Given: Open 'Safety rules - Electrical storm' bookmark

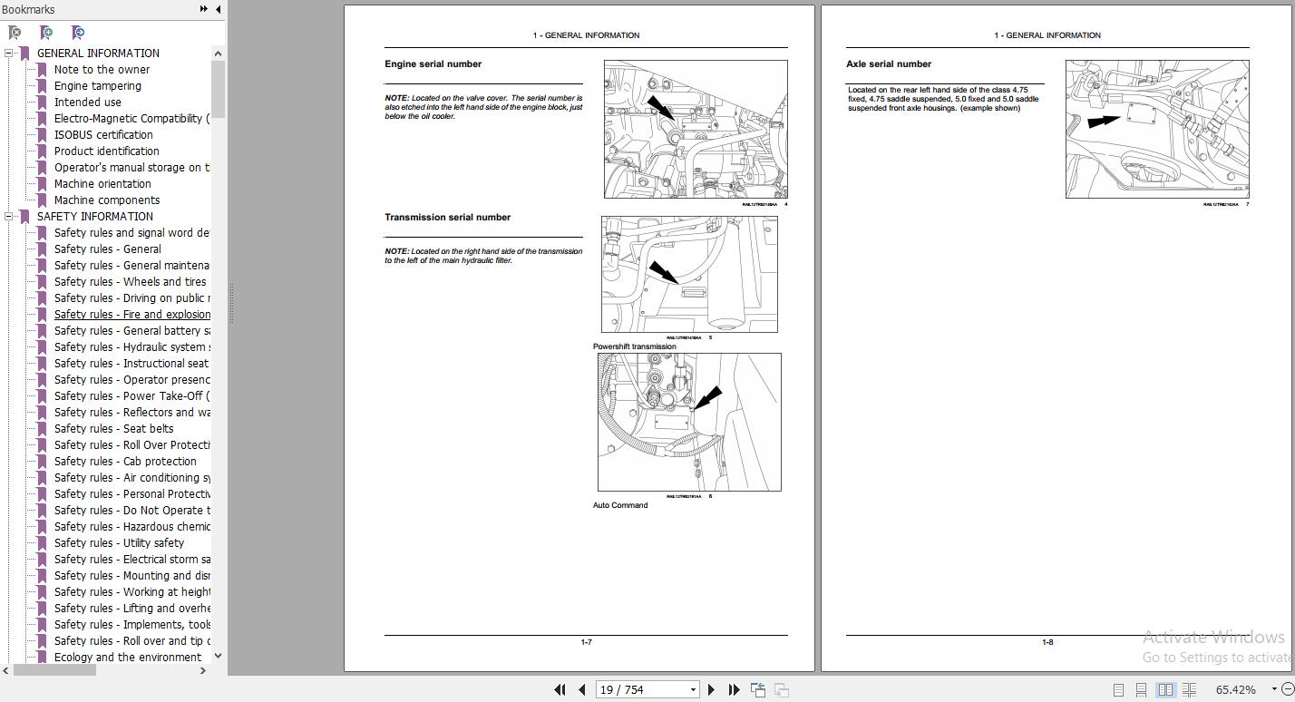Looking at the screenshot, I should (x=132, y=560).
